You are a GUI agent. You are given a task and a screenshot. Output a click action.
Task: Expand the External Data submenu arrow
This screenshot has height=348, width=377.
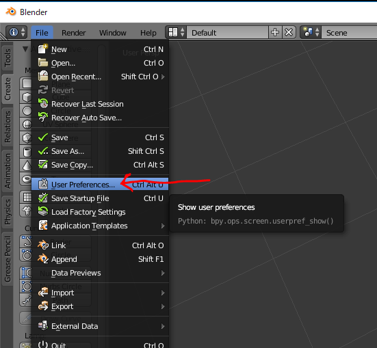(x=163, y=326)
